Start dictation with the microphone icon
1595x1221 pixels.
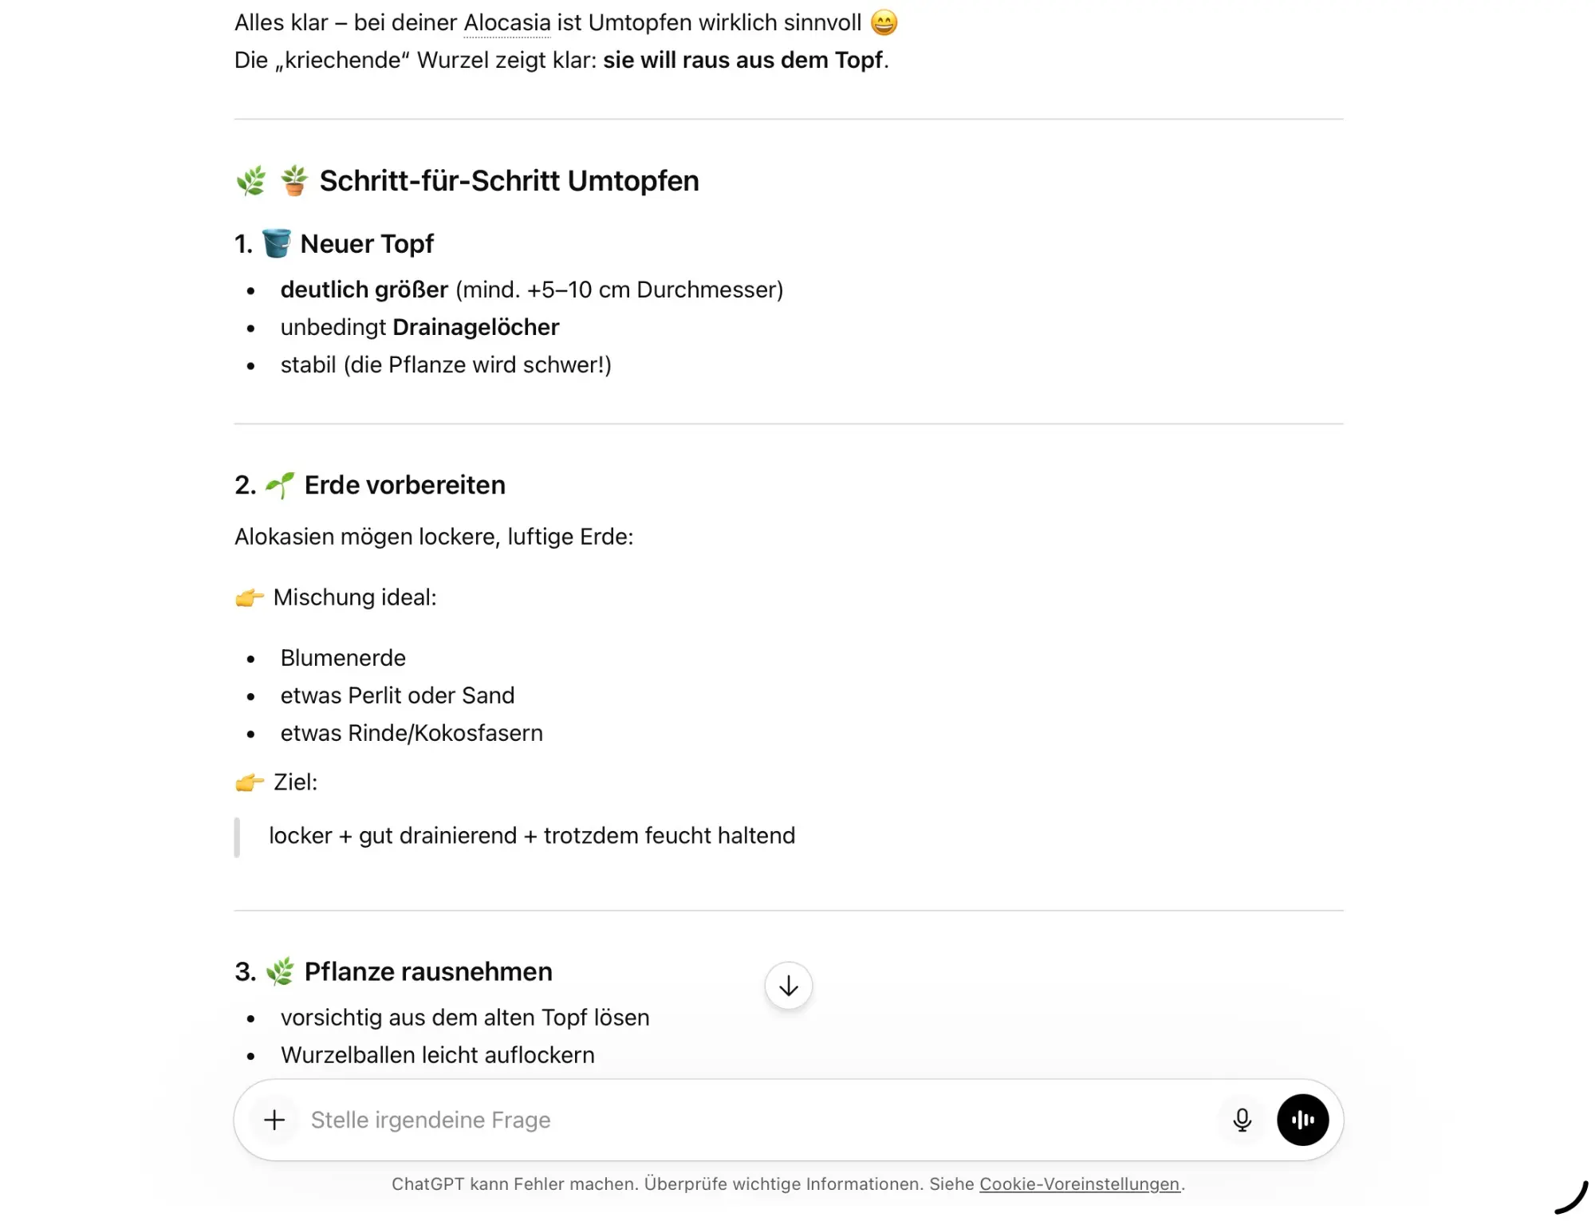(x=1242, y=1120)
